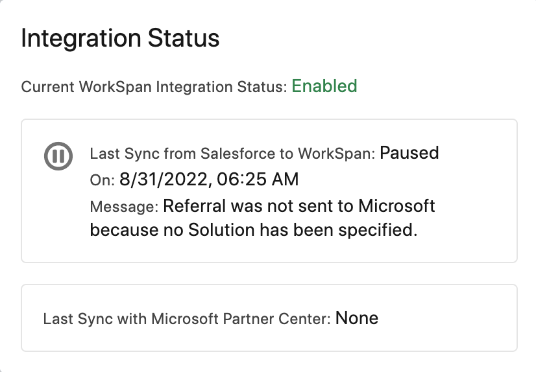The width and height of the screenshot is (536, 372).
Task: Click the paused sync status icon
Action: click(x=58, y=156)
